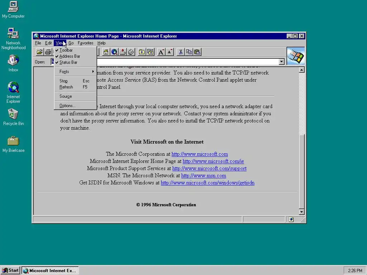Click inside the Open address field

[x=168, y=62]
